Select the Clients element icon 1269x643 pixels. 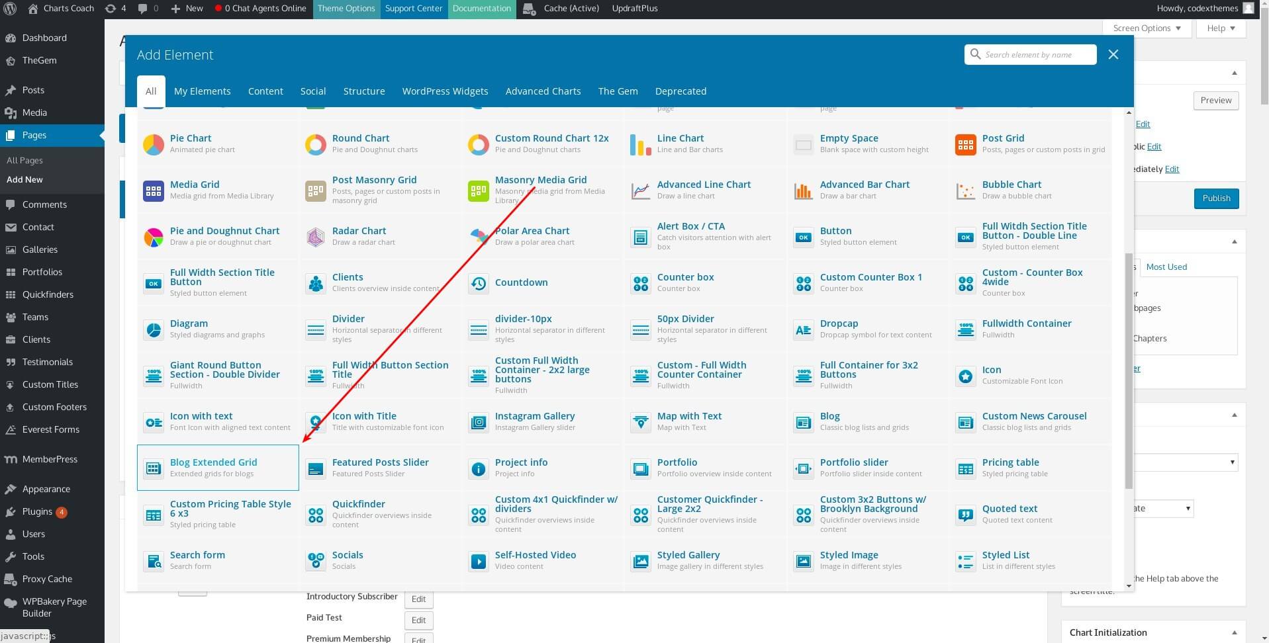[x=316, y=283]
